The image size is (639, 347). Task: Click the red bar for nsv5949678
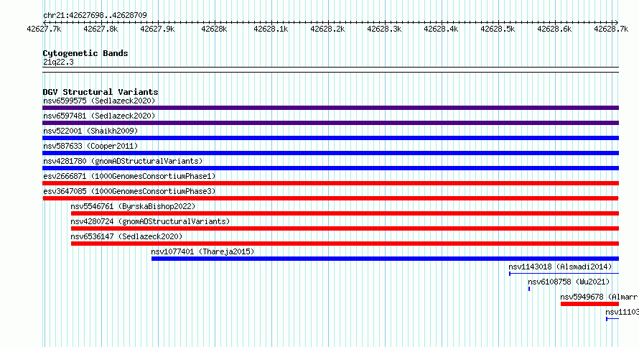(x=589, y=304)
